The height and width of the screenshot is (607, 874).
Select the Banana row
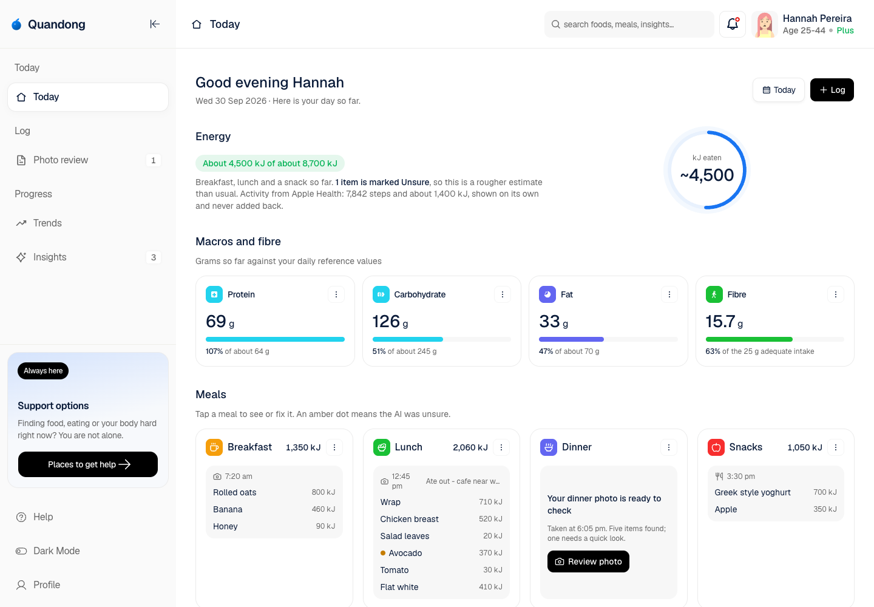[274, 509]
